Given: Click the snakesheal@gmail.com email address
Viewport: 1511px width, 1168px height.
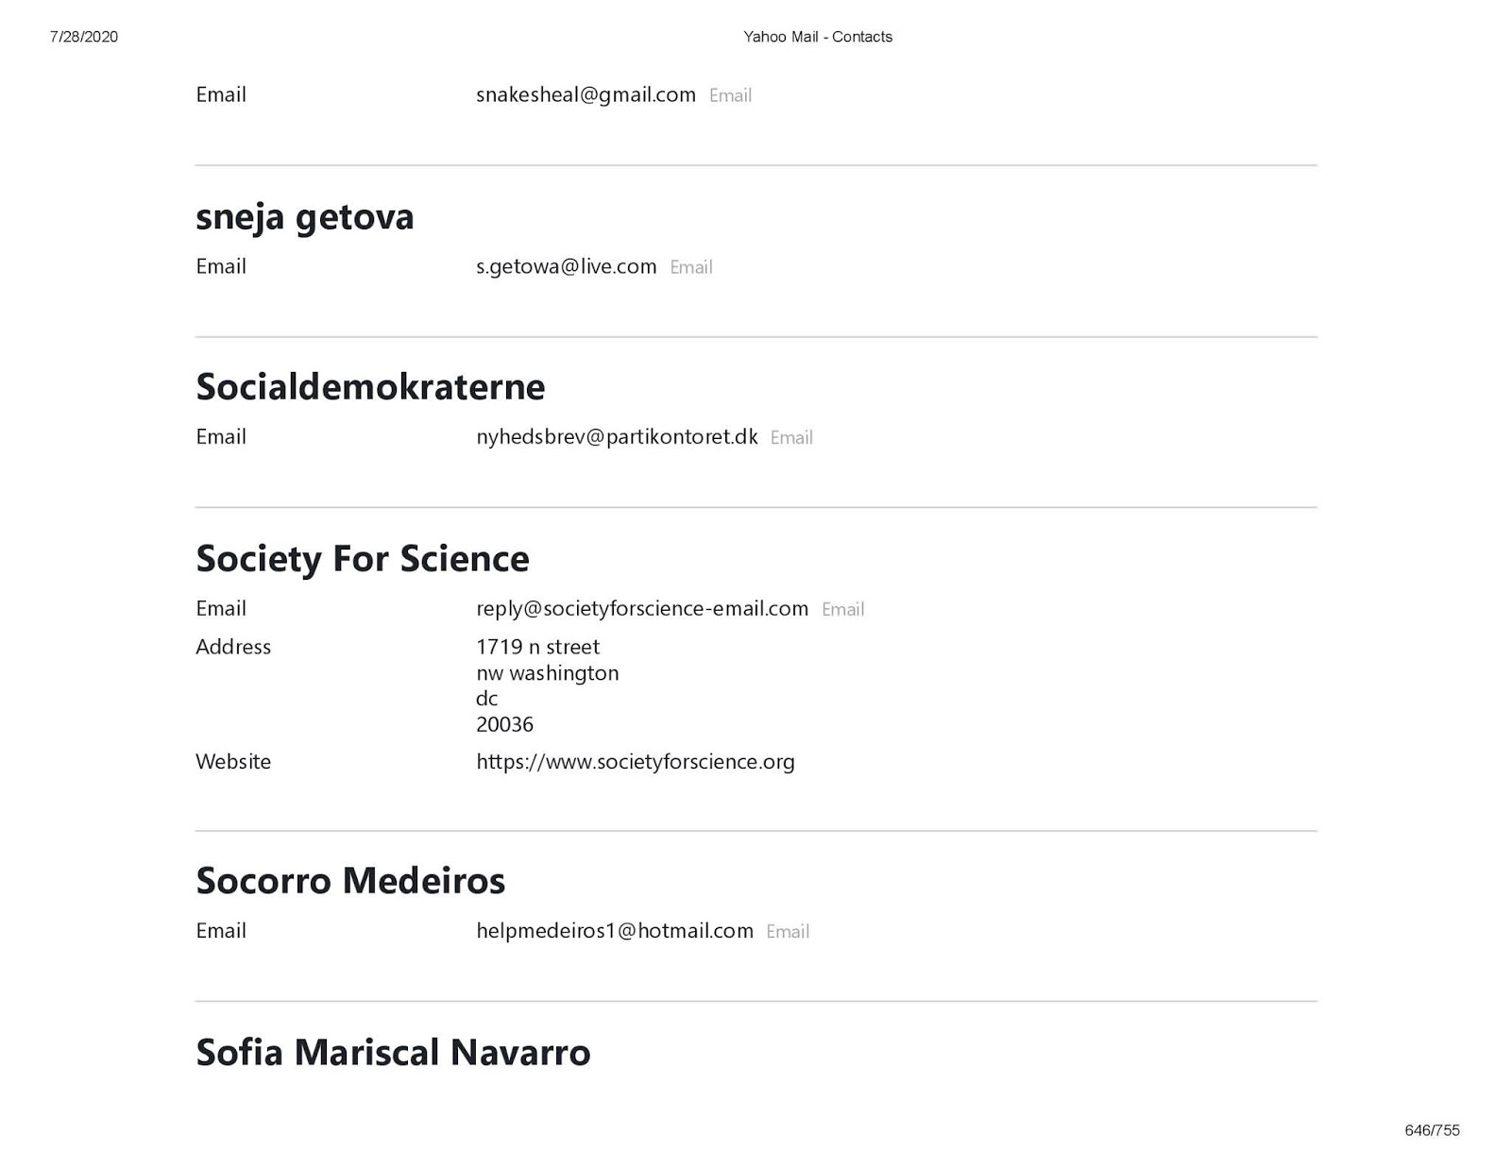Looking at the screenshot, I should (x=586, y=94).
